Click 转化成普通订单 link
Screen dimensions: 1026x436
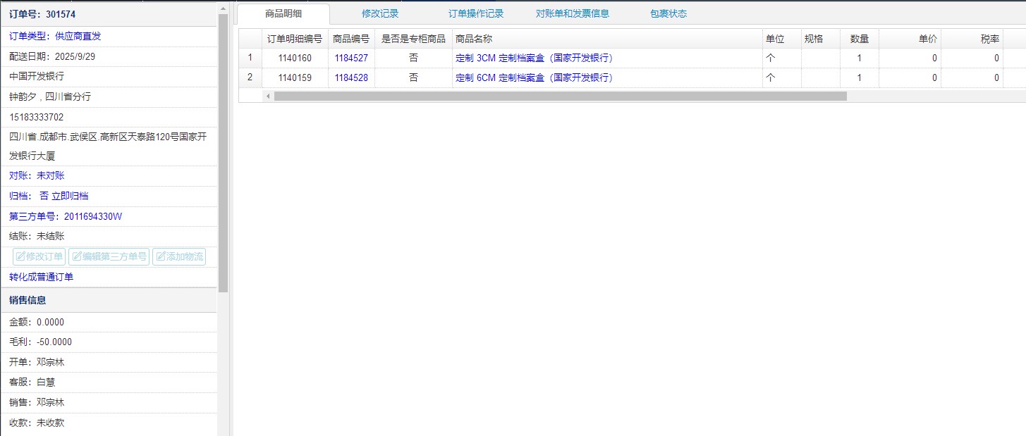tap(41, 277)
